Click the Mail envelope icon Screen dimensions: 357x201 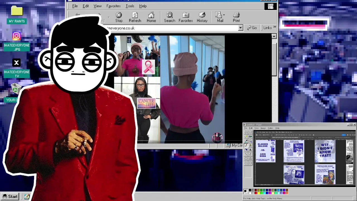click(x=219, y=15)
